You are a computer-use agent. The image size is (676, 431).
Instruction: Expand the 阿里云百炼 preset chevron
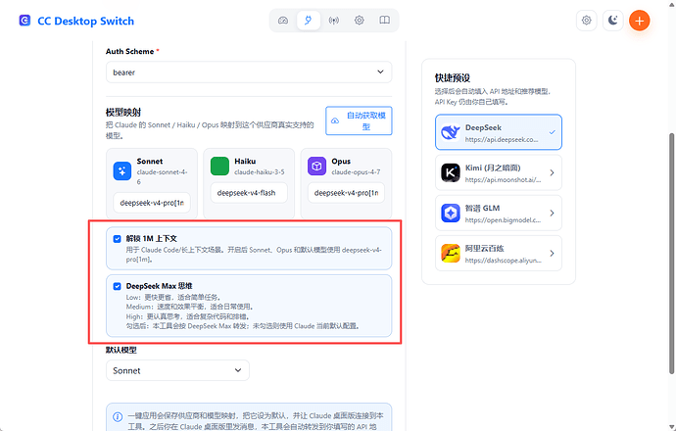[553, 253]
